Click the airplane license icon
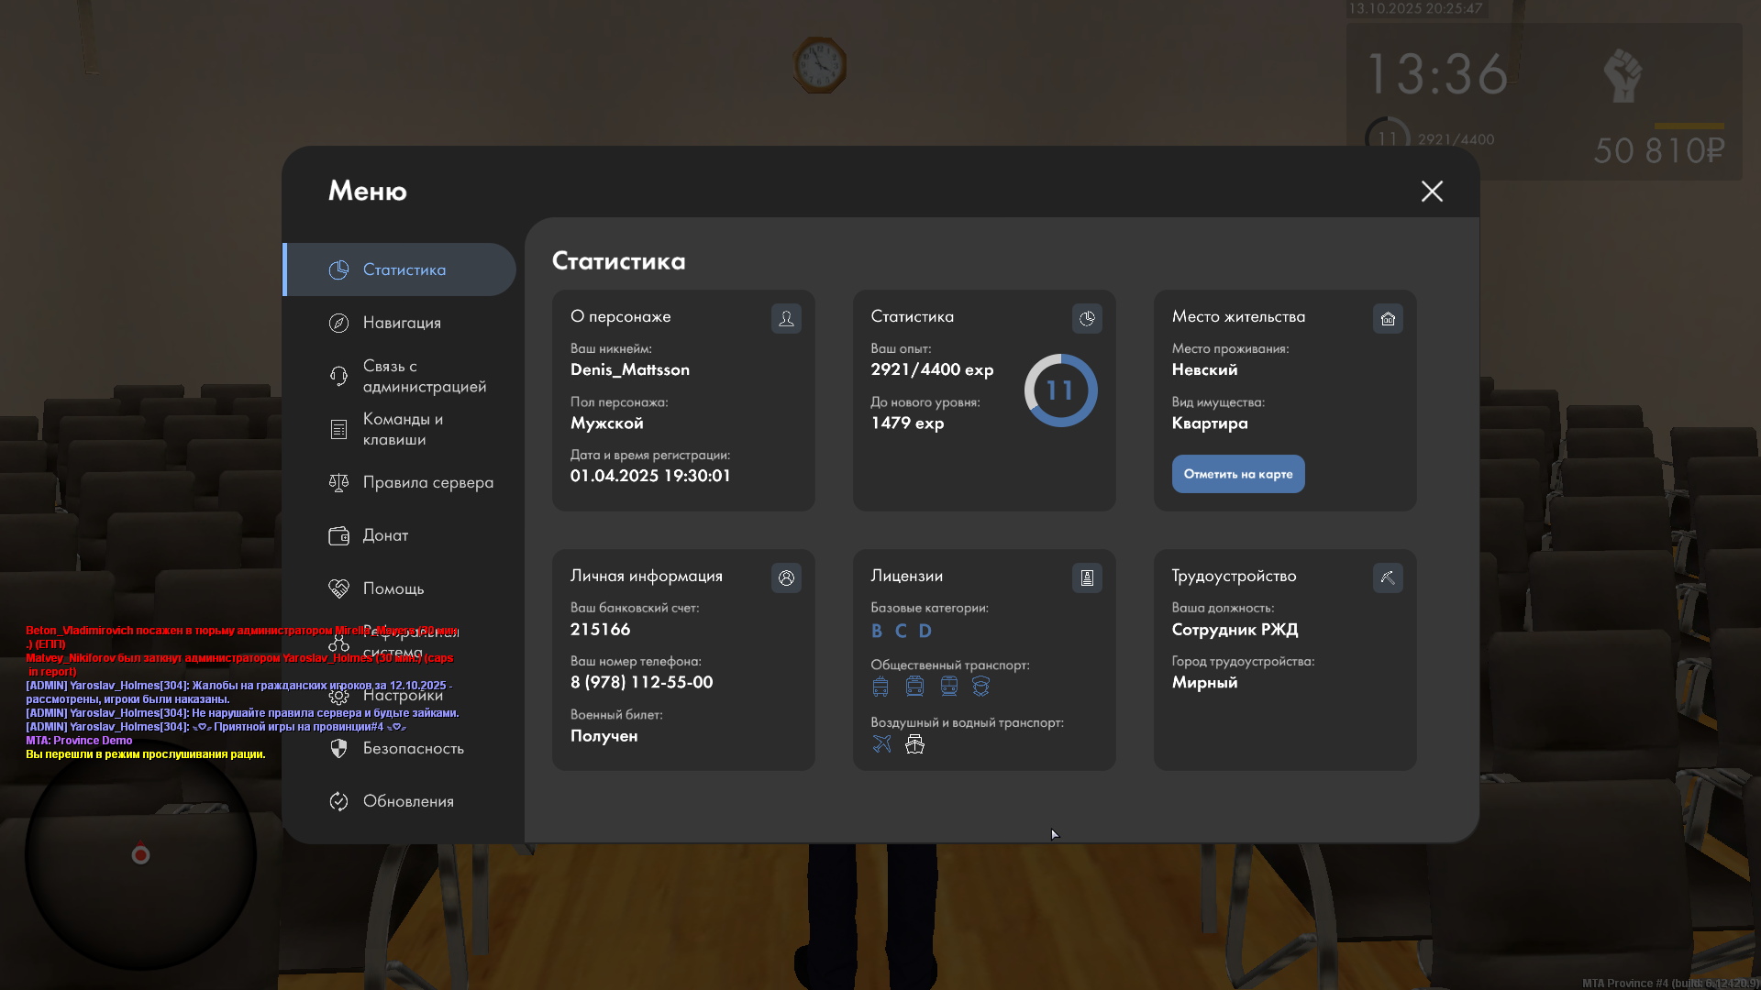This screenshot has height=990, width=1761. 881,744
